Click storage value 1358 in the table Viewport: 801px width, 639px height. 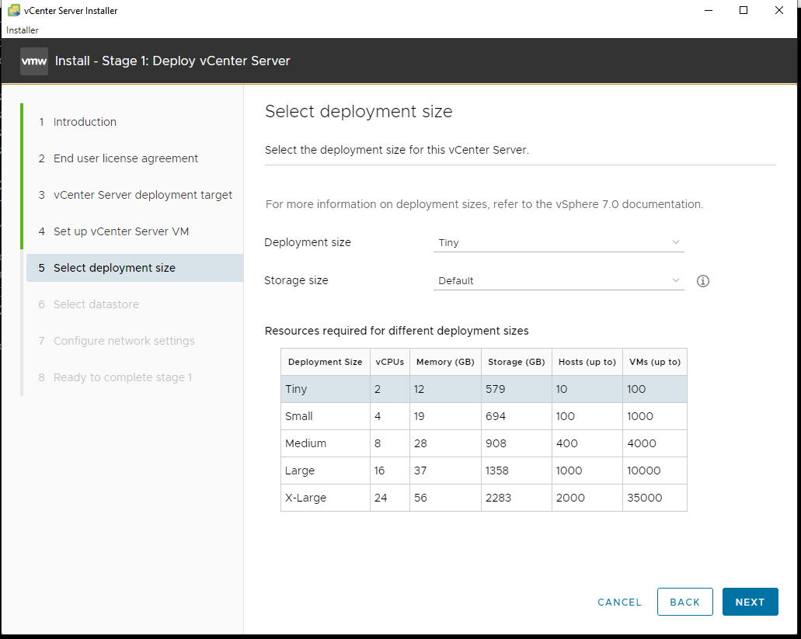tap(497, 471)
